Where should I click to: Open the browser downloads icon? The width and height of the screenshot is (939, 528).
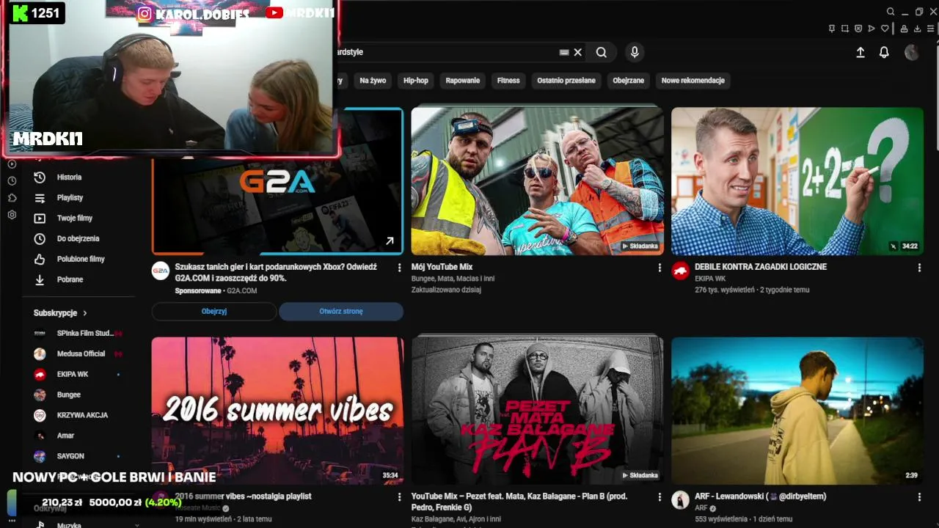click(917, 29)
